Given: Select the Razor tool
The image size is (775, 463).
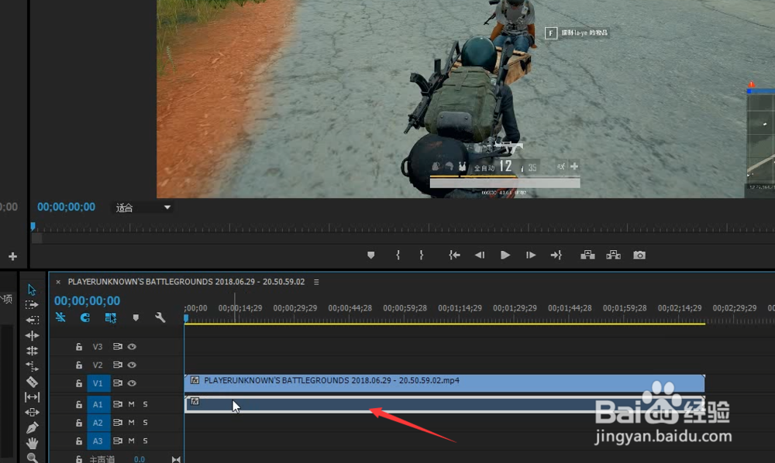Looking at the screenshot, I should tap(32, 382).
